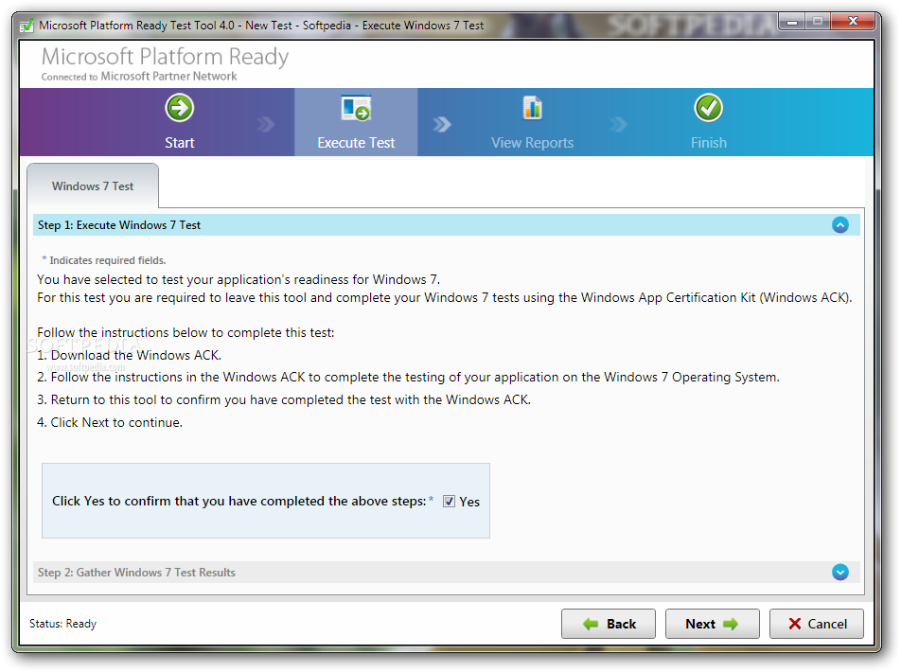Click the Step 2: Gather Windows 7 Test Results header
901x672 pixels.
[446, 572]
